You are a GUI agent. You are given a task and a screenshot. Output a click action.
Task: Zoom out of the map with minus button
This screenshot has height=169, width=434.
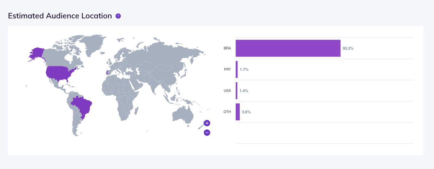pos(207,133)
